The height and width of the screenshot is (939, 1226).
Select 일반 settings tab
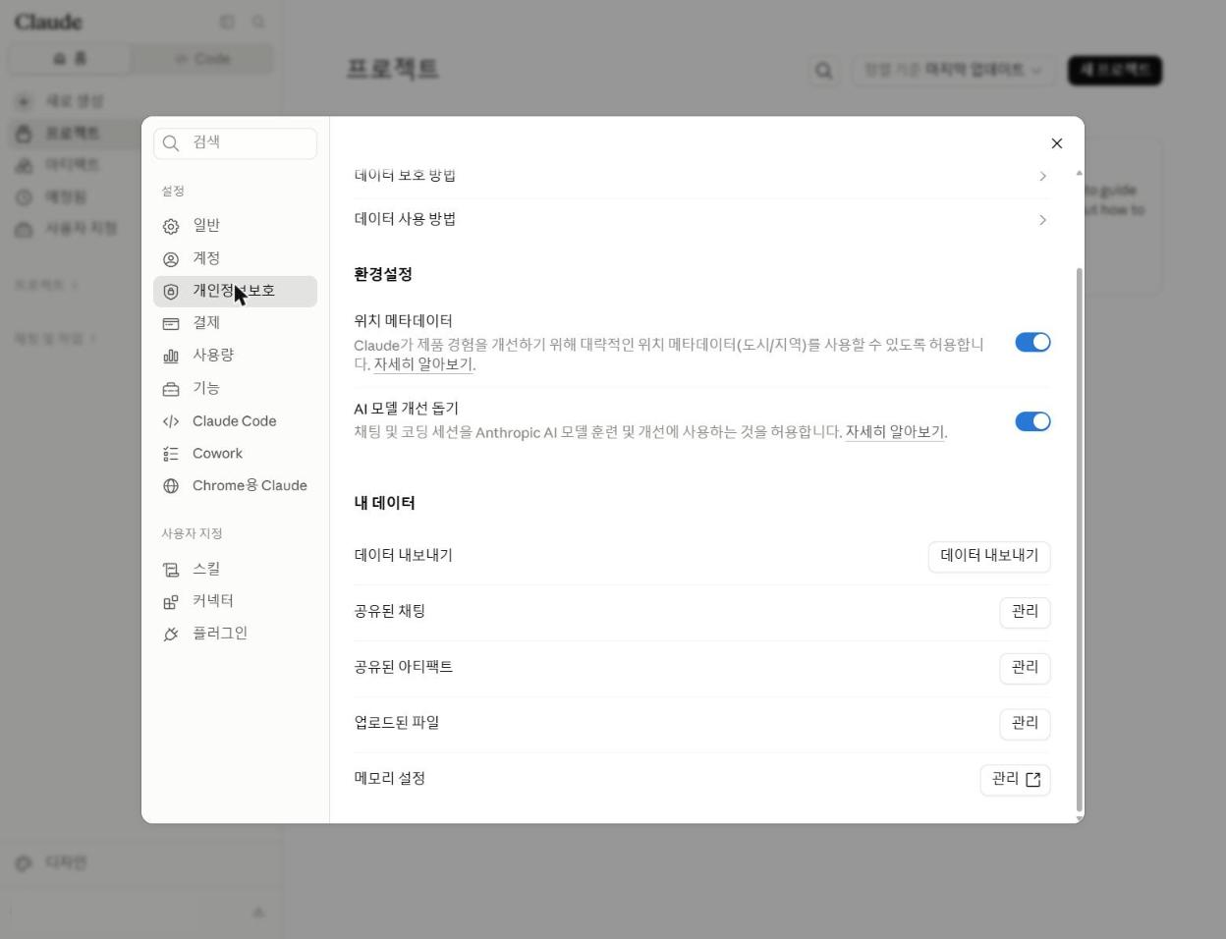235,226
